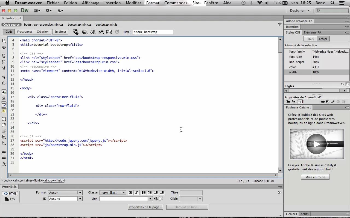The image size is (350, 218).
Task: Click the refresh icon in document toolbar
Action: pos(117,32)
